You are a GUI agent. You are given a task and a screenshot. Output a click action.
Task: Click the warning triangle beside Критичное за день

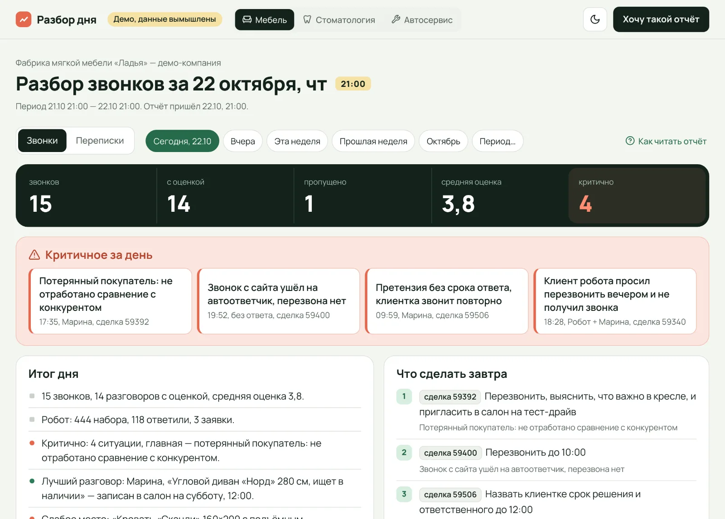click(x=34, y=255)
